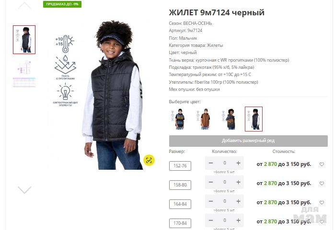Screen dimensions: 334x230
Task: Click 'Добавить размерный ряд' button
Action: (248, 141)
